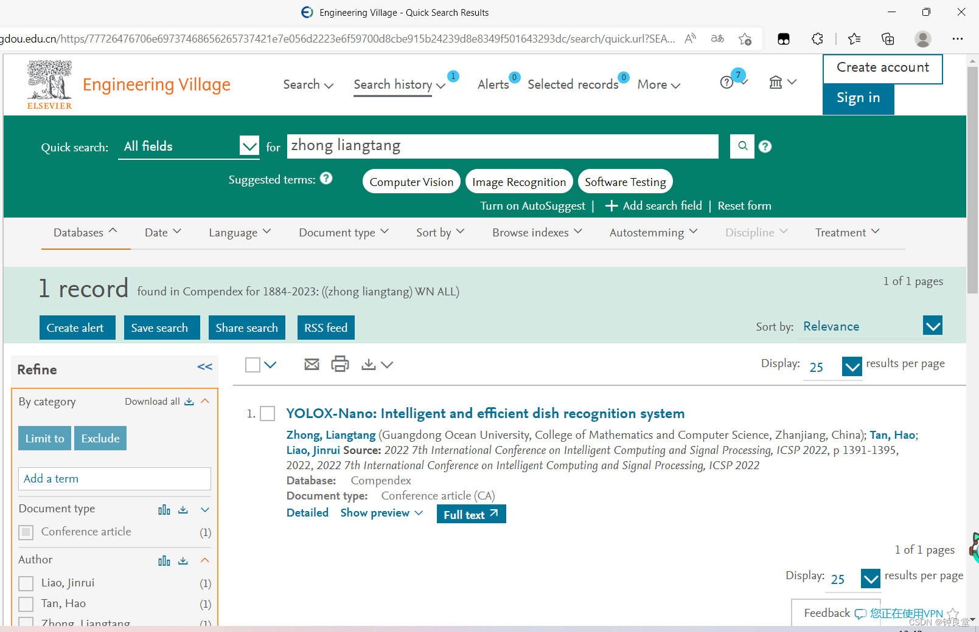The width and height of the screenshot is (979, 632).
Task: Print selected records icon
Action: pos(340,364)
